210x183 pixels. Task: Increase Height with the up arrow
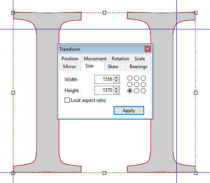point(116,89)
